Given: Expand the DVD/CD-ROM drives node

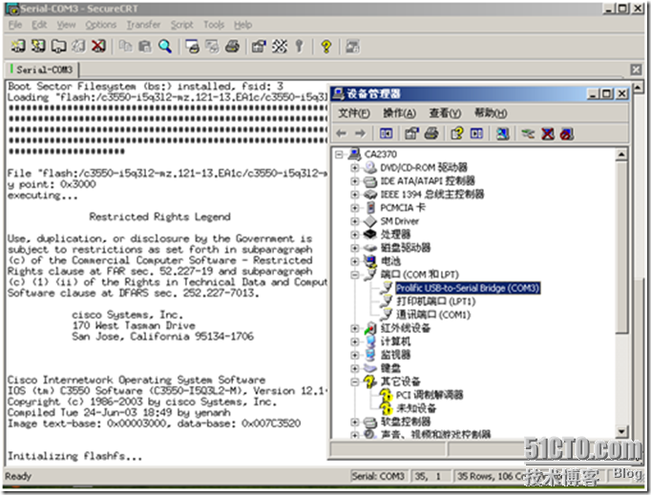Looking at the screenshot, I should click(354, 168).
